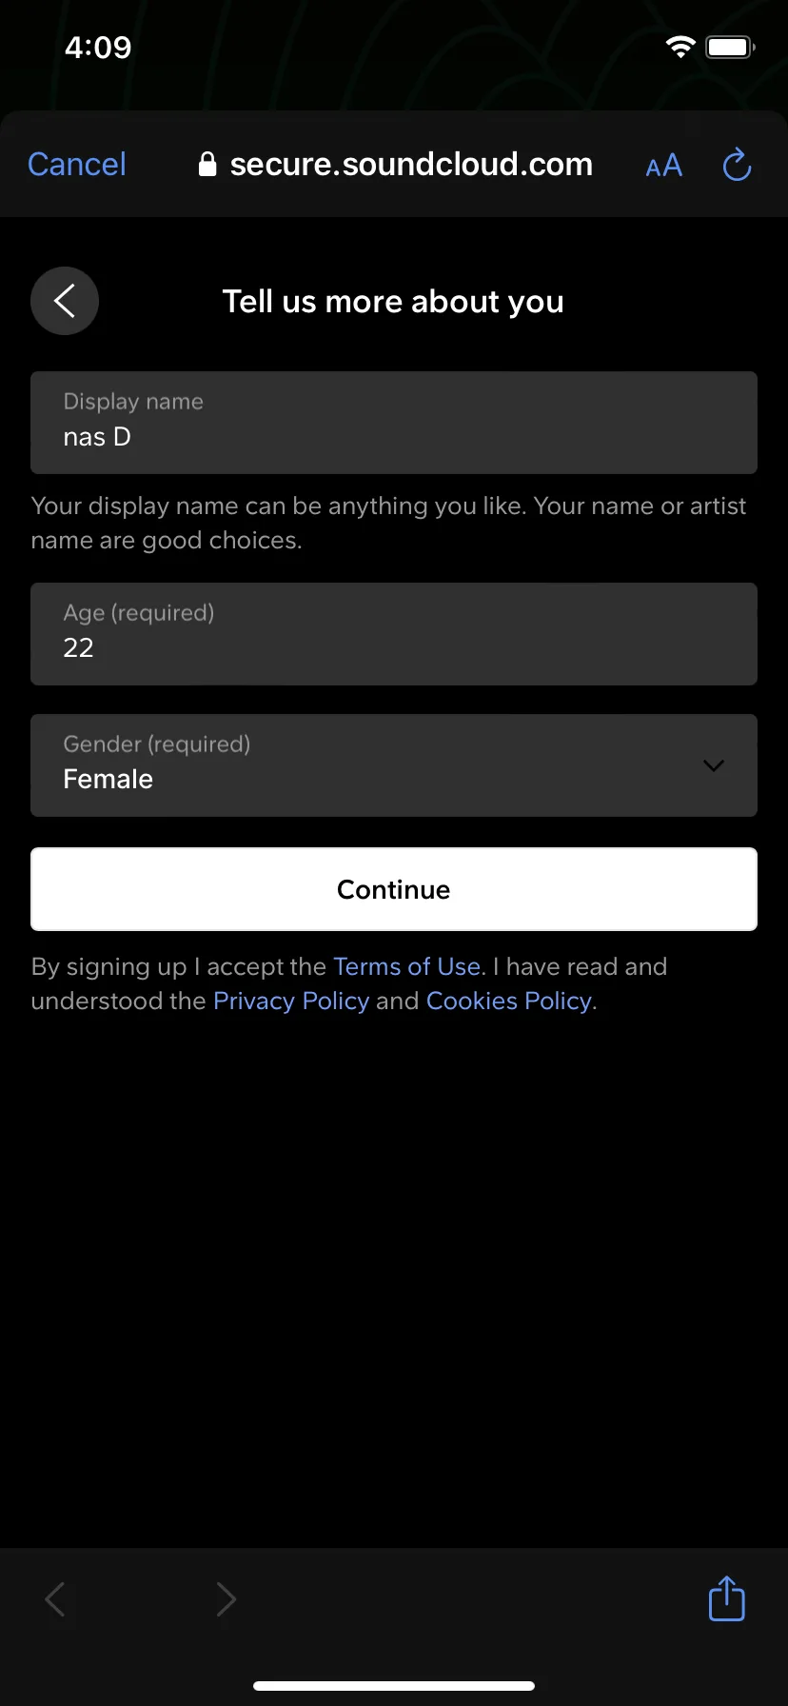Click Cancel to close the browser sheet
This screenshot has height=1706, width=788.
(77, 165)
